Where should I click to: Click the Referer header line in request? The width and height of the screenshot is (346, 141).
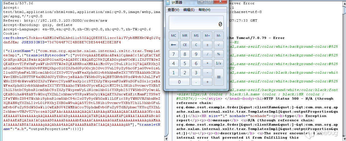[55, 21]
